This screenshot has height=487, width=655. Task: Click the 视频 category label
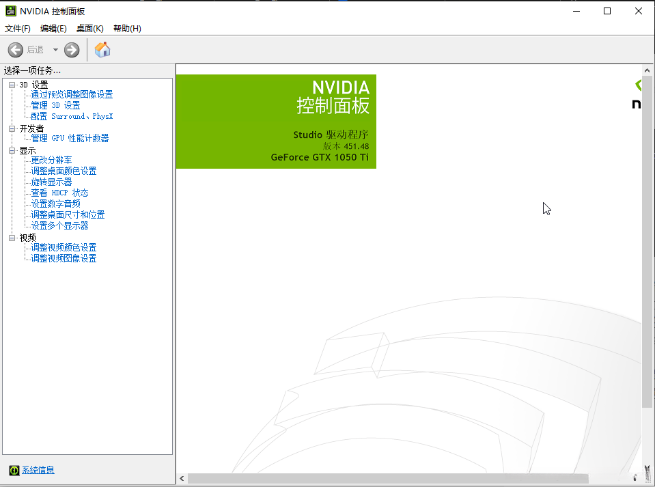coord(27,238)
